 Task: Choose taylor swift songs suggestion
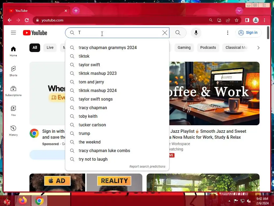tap(117, 99)
